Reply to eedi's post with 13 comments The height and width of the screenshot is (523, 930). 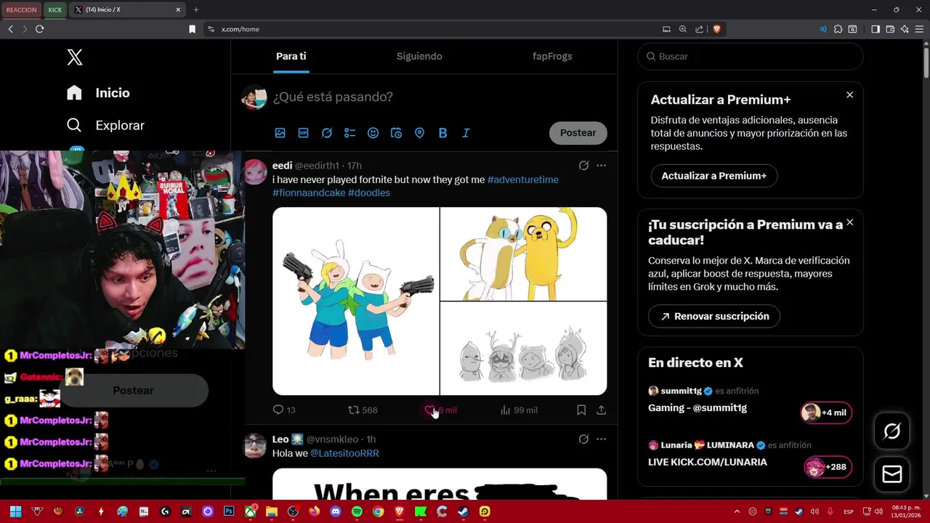[x=283, y=410]
